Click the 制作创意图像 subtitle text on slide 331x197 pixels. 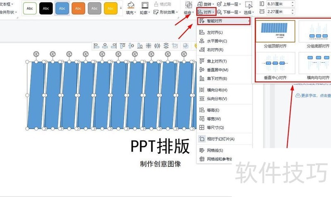pyautogui.click(x=161, y=164)
